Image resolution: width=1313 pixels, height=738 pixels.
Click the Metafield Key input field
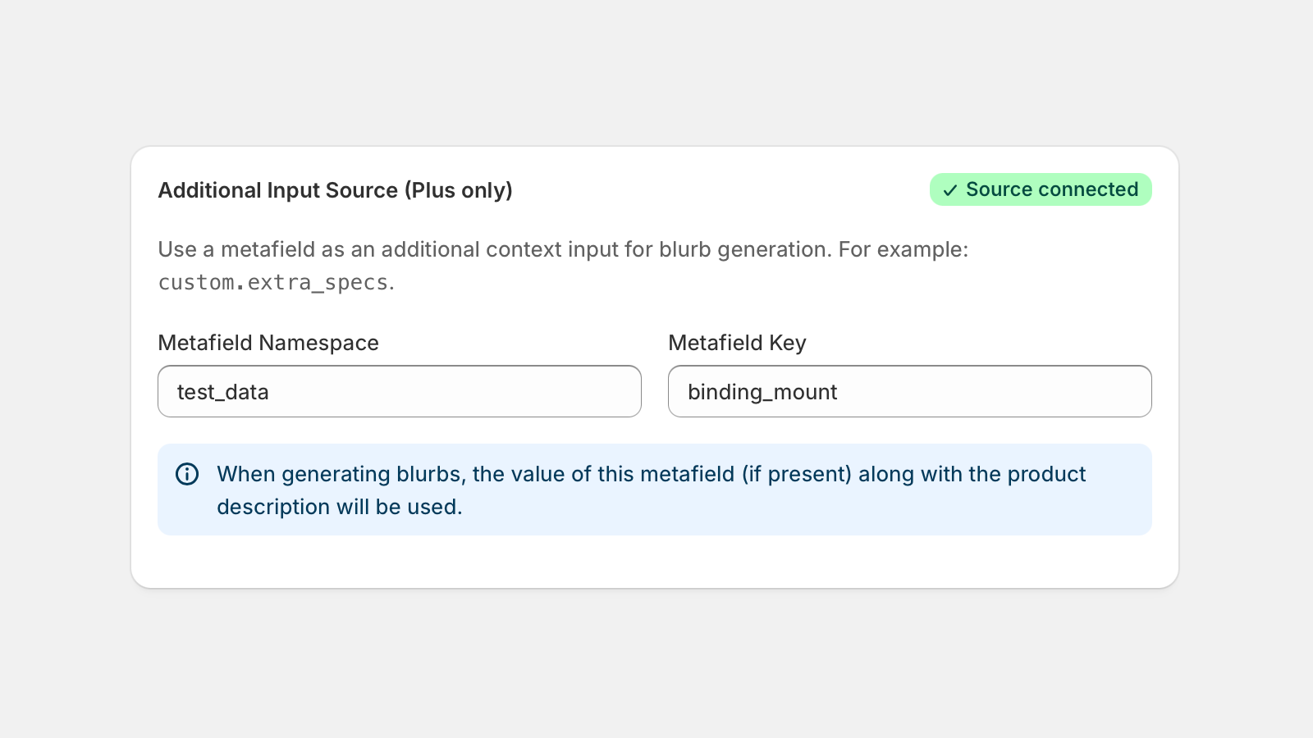click(910, 391)
